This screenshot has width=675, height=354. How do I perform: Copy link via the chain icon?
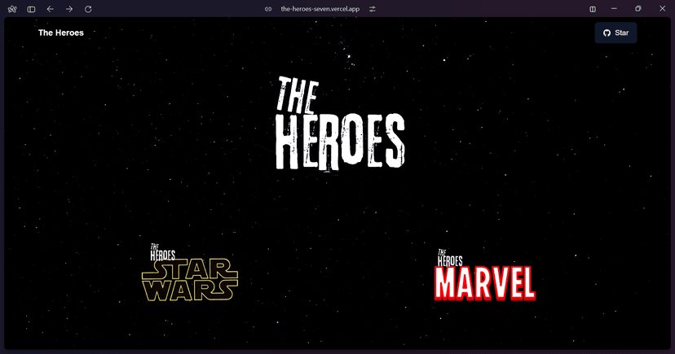(x=268, y=9)
